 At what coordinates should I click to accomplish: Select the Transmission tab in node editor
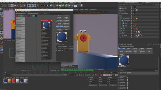click(x=66, y=26)
